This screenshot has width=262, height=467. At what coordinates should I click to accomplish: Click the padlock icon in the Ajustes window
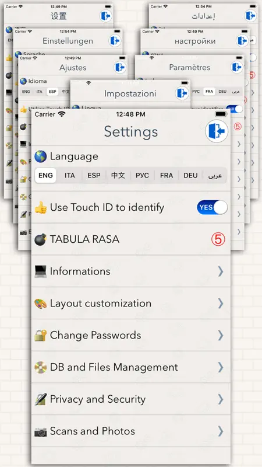click(x=23, y=179)
